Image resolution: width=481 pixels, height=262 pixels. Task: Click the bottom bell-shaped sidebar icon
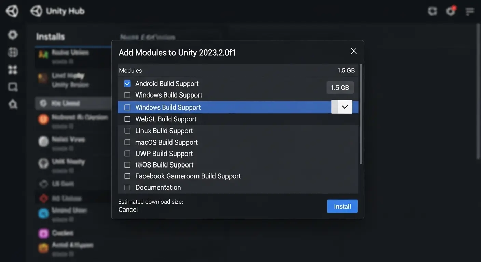pyautogui.click(x=12, y=104)
